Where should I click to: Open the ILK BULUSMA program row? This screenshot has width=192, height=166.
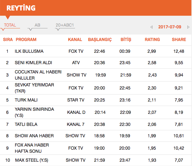(29, 51)
